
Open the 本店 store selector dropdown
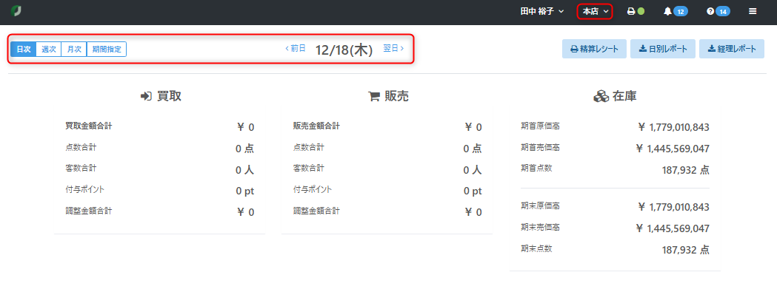(x=595, y=11)
